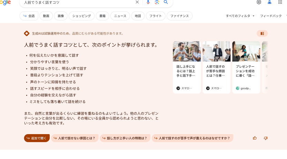Clear the search box with the X icon
287x159 pixels.
137,2
